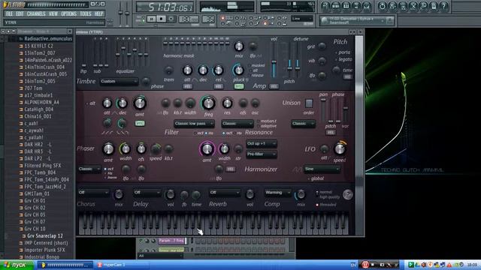Open the EDIT menu
481x270 pixels.
click(x=20, y=13)
